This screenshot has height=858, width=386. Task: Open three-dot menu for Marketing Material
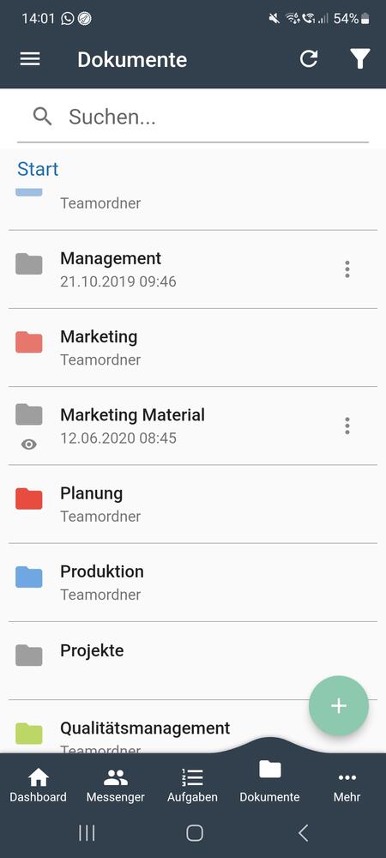click(x=347, y=426)
